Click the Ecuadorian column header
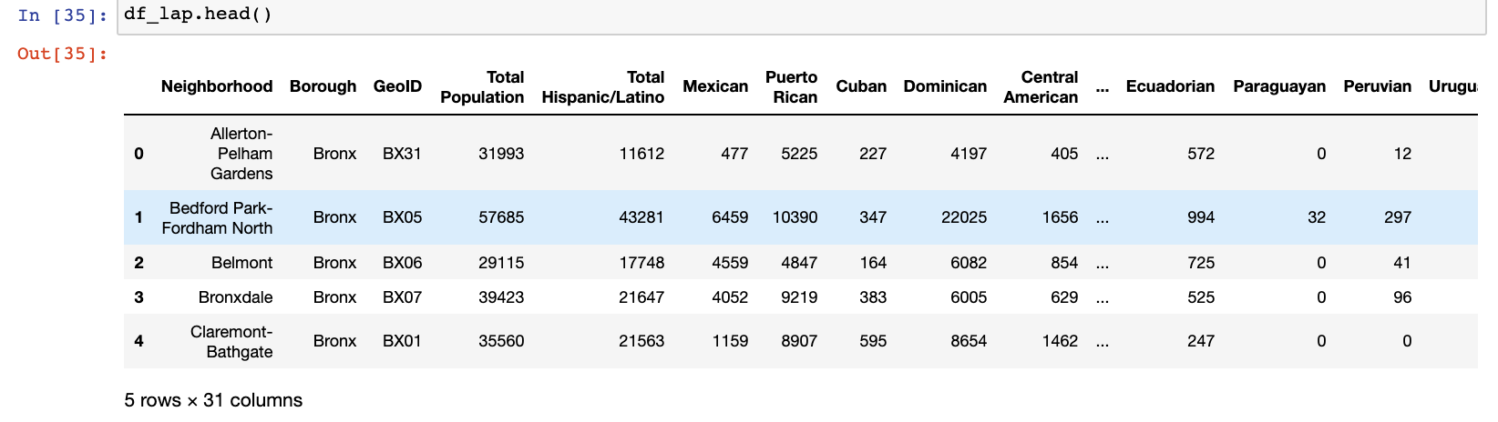The height and width of the screenshot is (422, 1498). coord(1170,86)
